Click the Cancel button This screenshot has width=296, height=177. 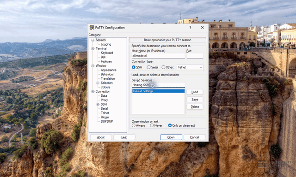195,137
